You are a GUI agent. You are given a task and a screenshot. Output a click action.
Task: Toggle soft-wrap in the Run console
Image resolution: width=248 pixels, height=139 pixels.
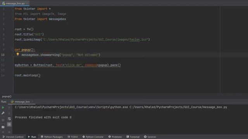[9, 119]
